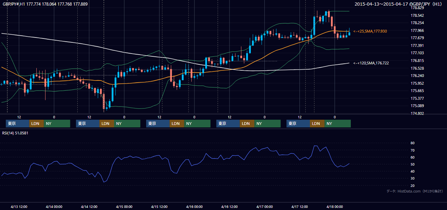
Task: Click RSI scale level 40
Action: click(412, 171)
